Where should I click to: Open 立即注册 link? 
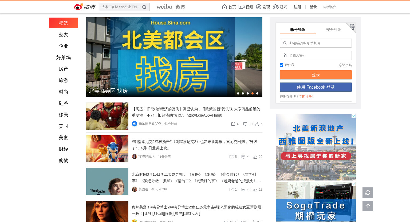click(305, 97)
